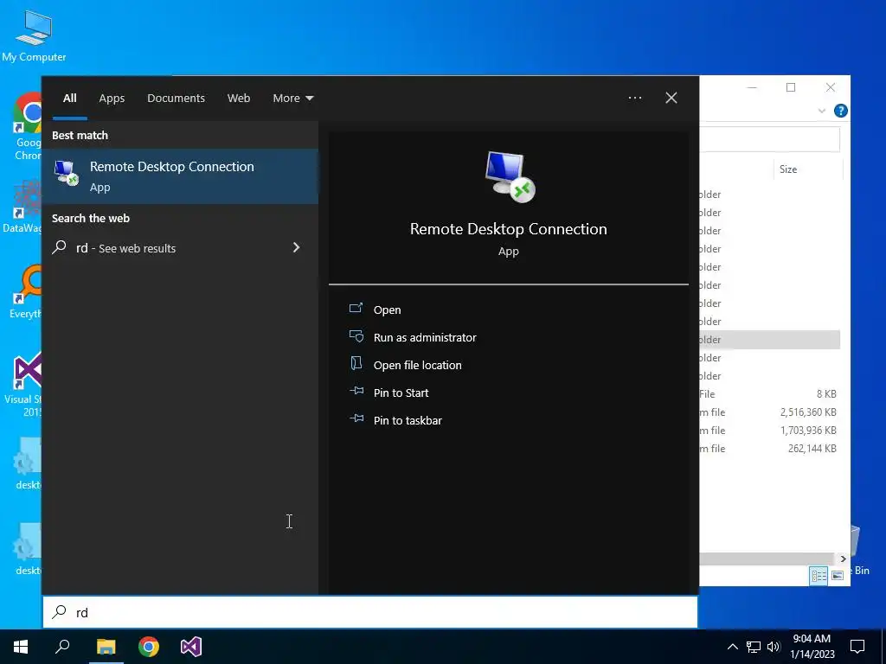Select the Explorer row sized 8 KB
The width and height of the screenshot is (886, 664).
click(x=769, y=394)
